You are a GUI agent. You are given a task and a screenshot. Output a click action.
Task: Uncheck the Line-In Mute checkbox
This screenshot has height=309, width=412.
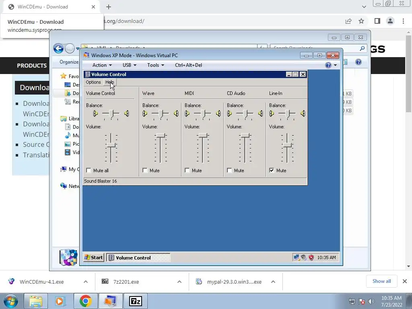click(x=272, y=171)
